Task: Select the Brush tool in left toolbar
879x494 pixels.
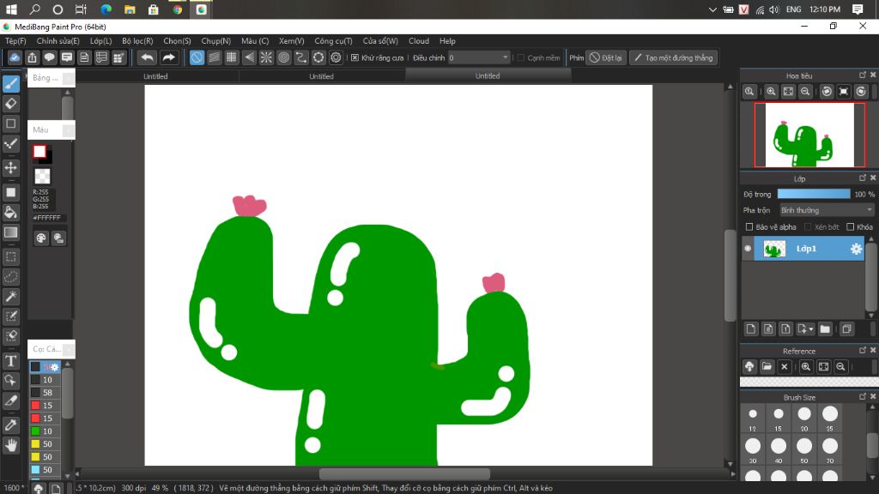Action: point(10,83)
